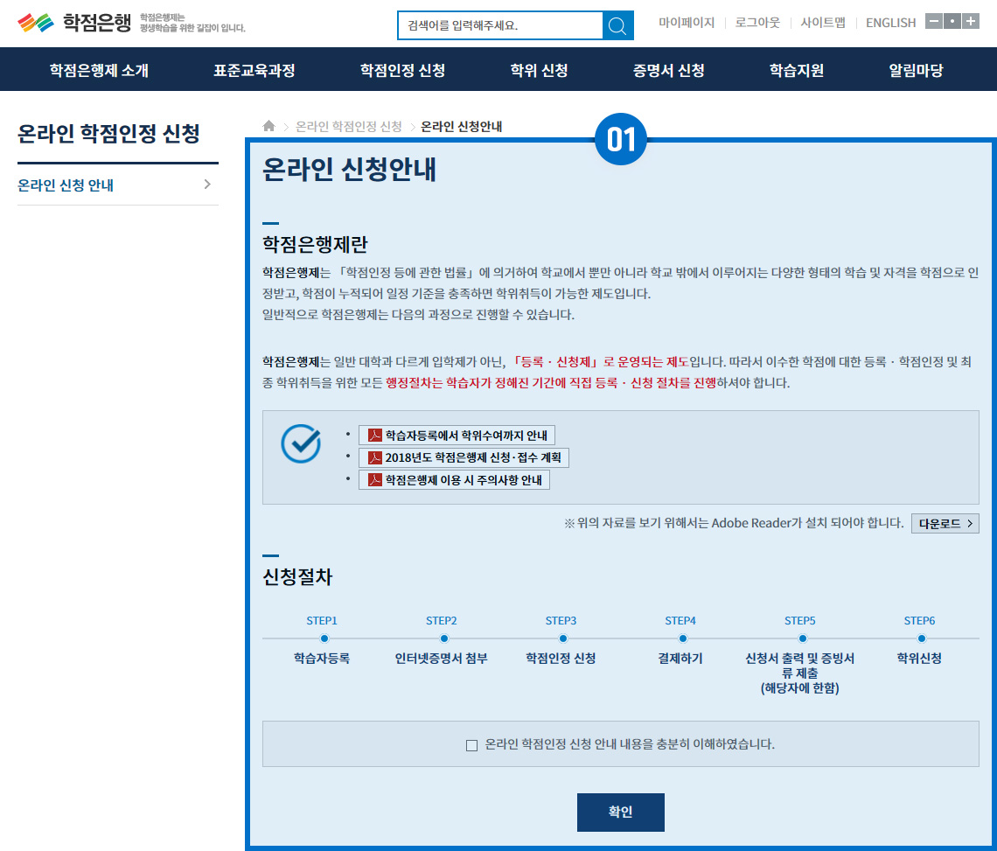Click the decrease font size minus icon
The height and width of the screenshot is (851, 997).
[933, 22]
